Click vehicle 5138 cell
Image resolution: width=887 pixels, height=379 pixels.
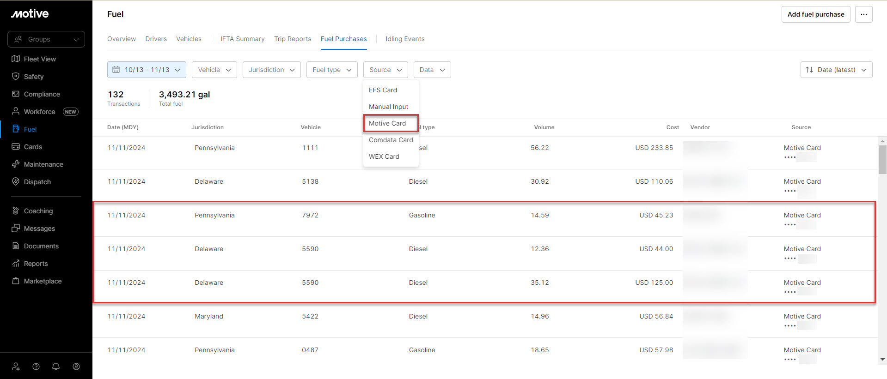(310, 181)
